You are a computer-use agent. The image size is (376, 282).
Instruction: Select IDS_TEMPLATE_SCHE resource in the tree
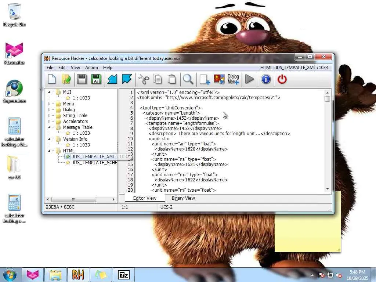coord(95,162)
